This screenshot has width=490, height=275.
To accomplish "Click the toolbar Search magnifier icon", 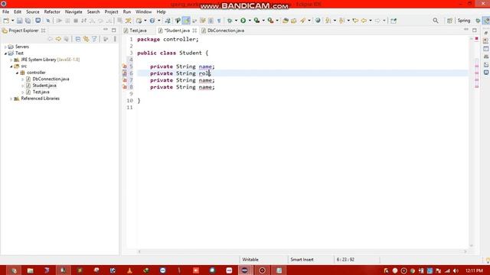I will click(436, 21).
